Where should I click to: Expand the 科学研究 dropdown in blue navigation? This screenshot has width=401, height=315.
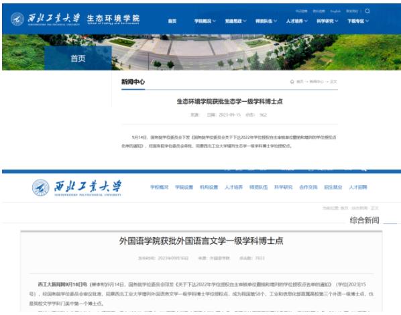tap(327, 21)
